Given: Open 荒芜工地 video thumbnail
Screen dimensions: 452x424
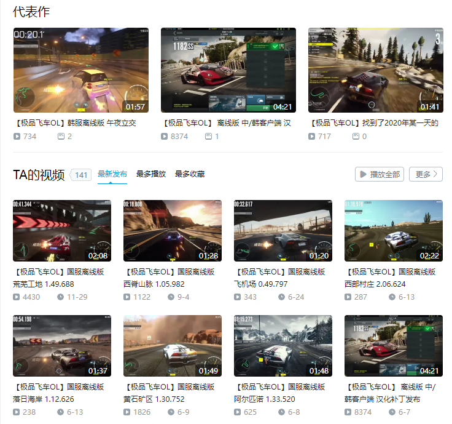Looking at the screenshot, I should click(x=62, y=231).
